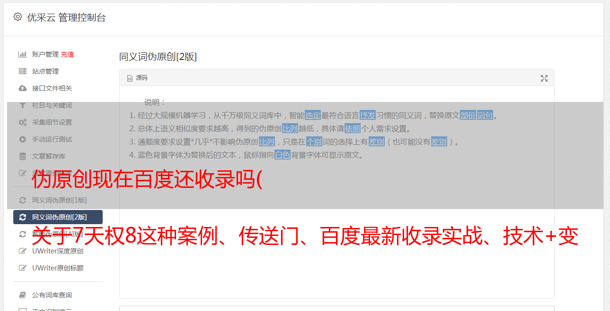The height and width of the screenshot is (311, 610).
Task: Click the 同义词伪原创[1版] refresh icon
Action: (22, 200)
